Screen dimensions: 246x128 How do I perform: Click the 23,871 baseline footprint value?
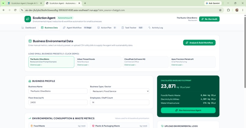coord(168,86)
